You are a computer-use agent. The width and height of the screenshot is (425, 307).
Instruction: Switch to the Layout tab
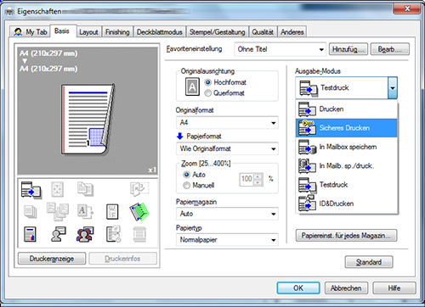click(88, 32)
